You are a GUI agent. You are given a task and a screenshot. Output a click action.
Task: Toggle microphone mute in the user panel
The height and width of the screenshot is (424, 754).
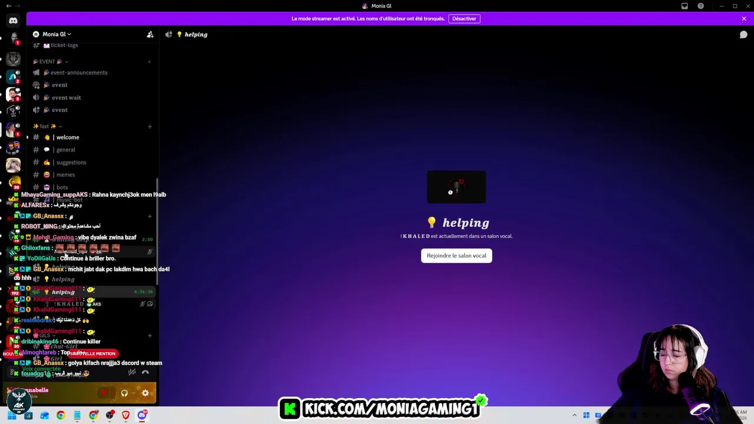104,393
